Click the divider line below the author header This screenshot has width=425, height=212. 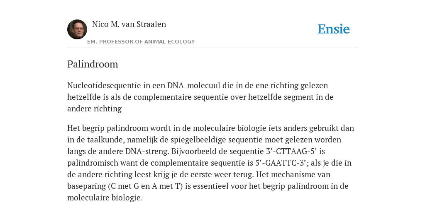(x=212, y=48)
